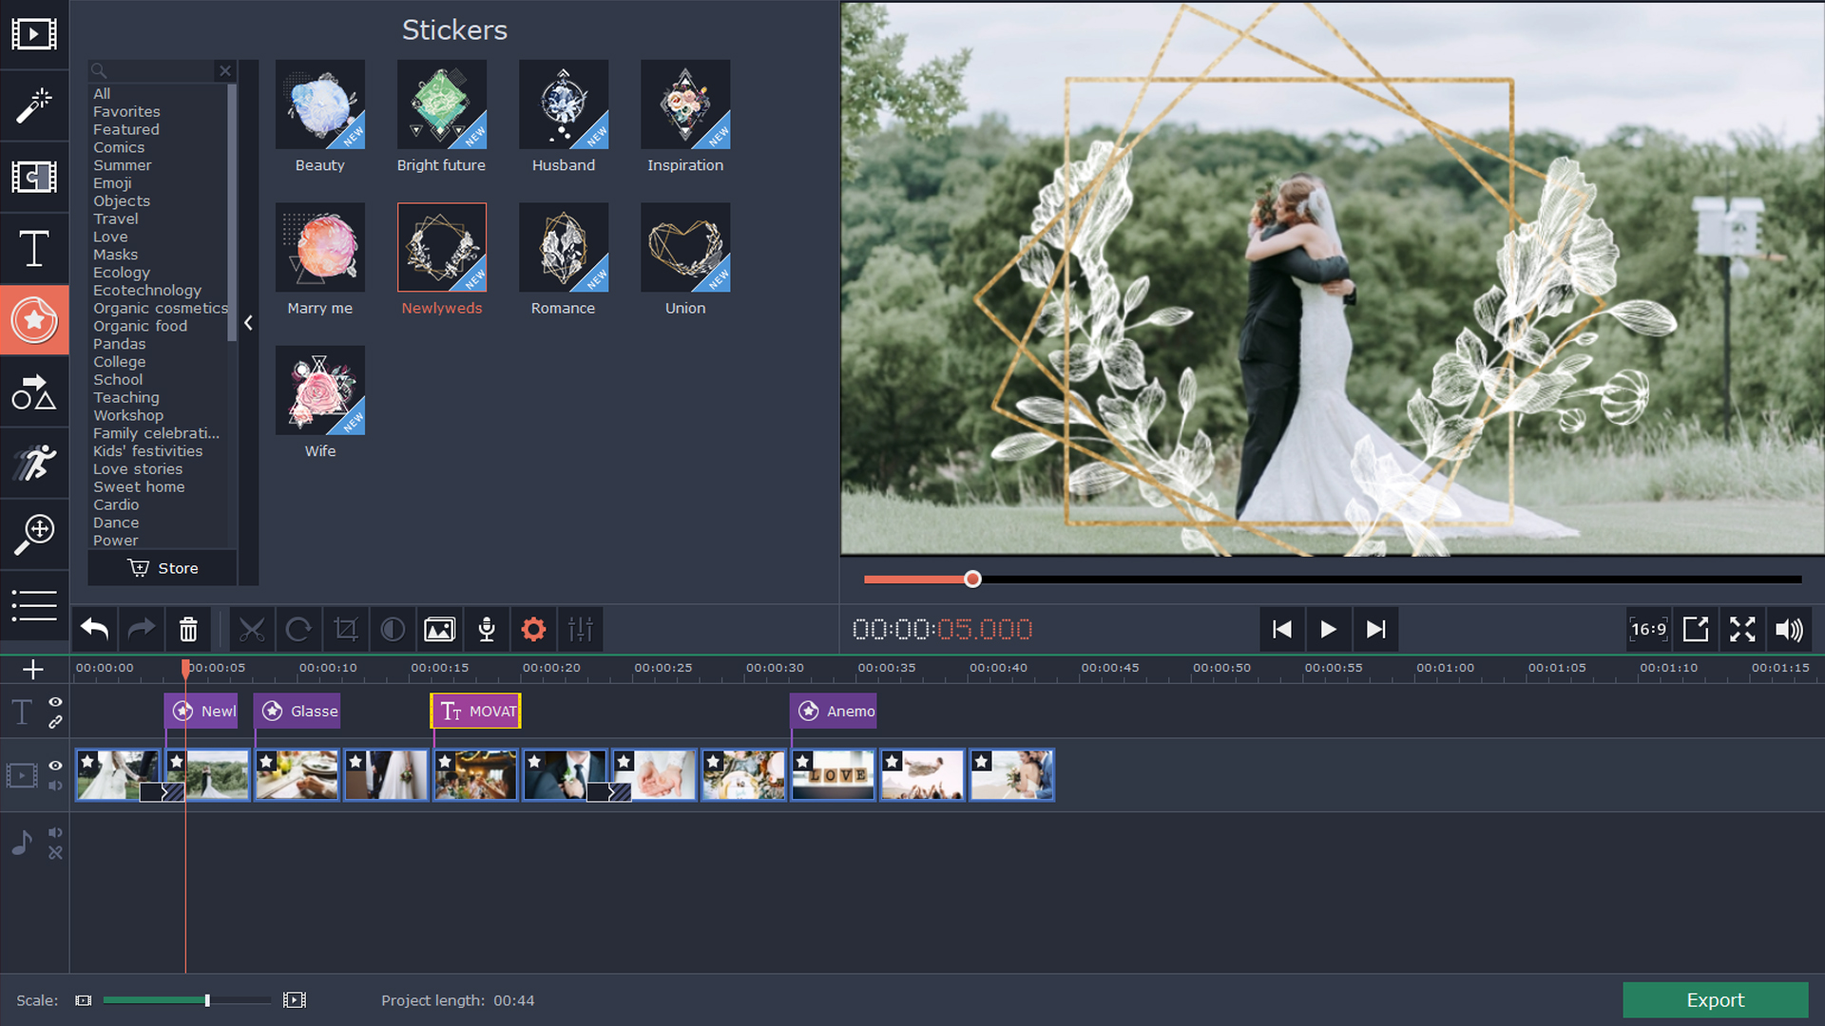
Task: Select the Callouts shapes tool
Action: pos(35,391)
